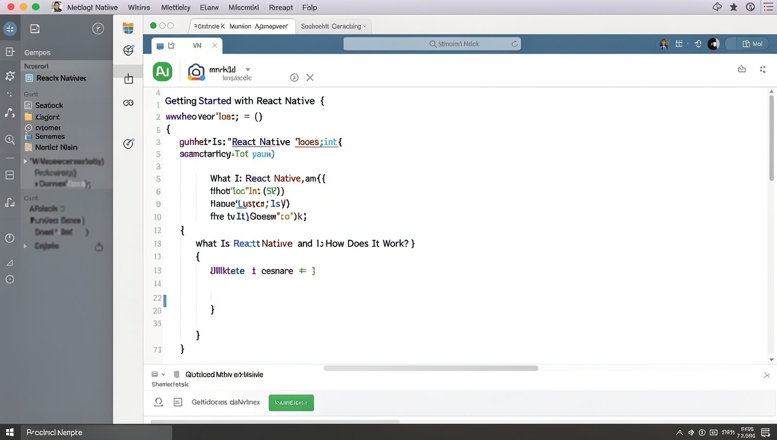Click the dark circle profile icon
The height and width of the screenshot is (440, 777).
point(713,44)
